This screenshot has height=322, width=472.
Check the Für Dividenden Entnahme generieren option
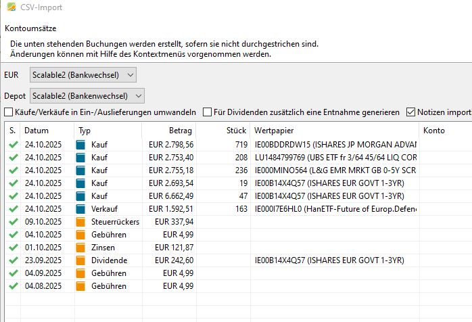208,112
